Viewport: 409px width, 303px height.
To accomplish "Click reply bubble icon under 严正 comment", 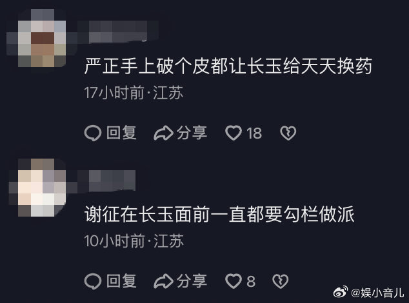I will click(93, 133).
